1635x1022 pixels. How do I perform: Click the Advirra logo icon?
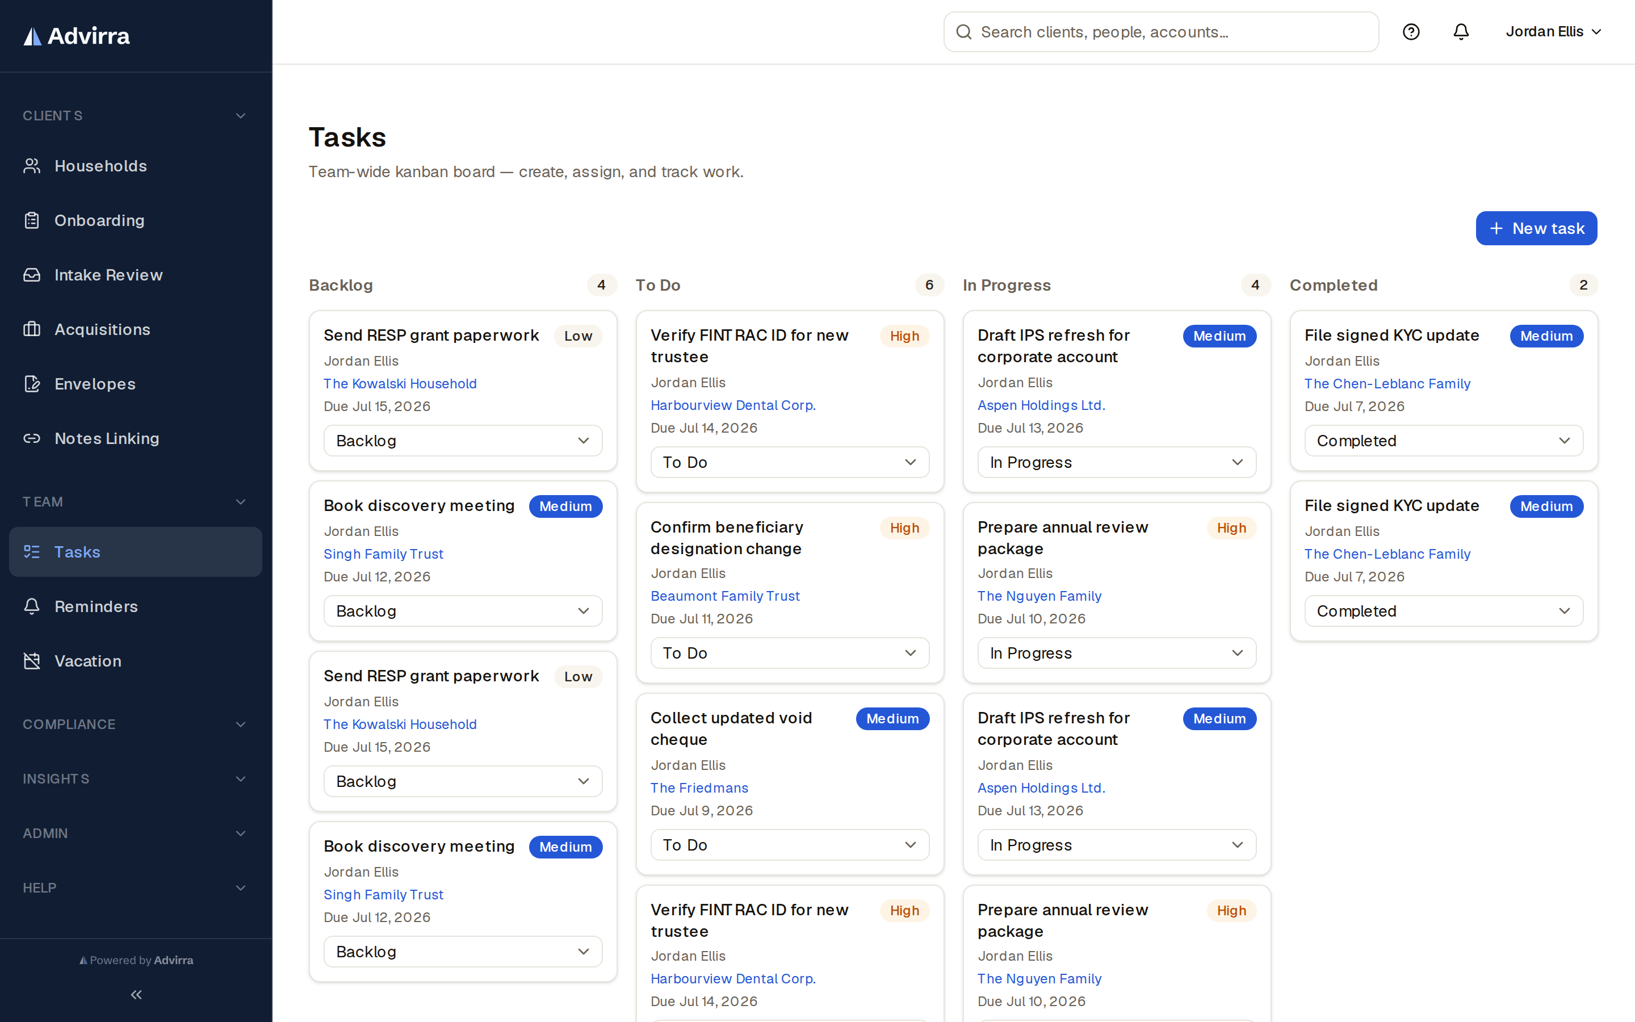click(x=32, y=36)
